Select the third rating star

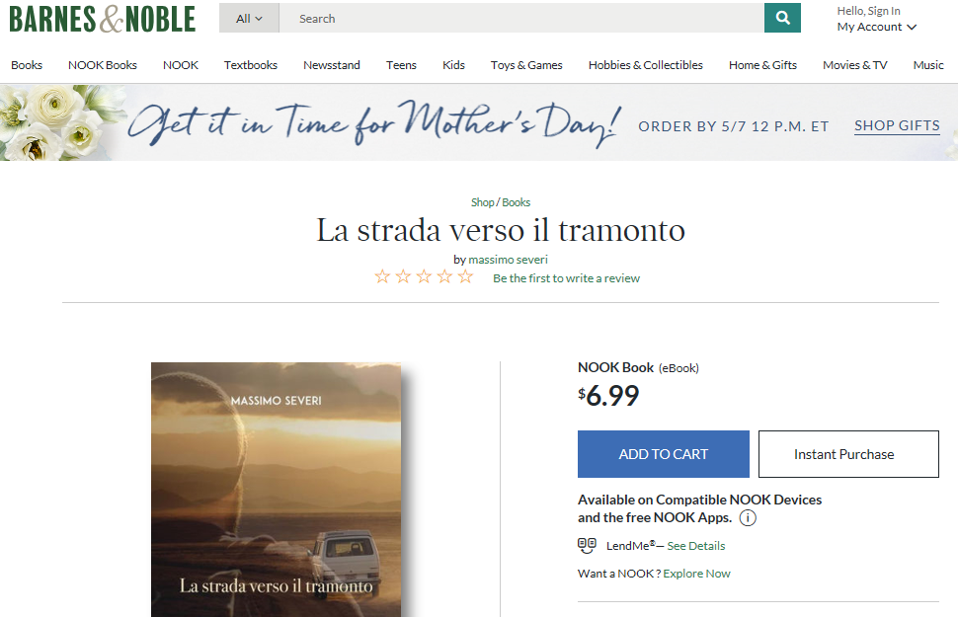tap(424, 276)
